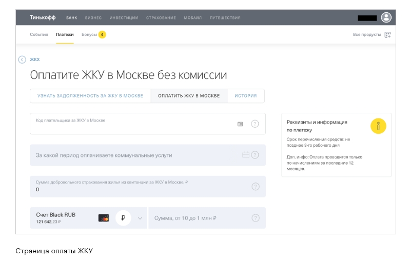Click help icon in amount field

pos(255,218)
